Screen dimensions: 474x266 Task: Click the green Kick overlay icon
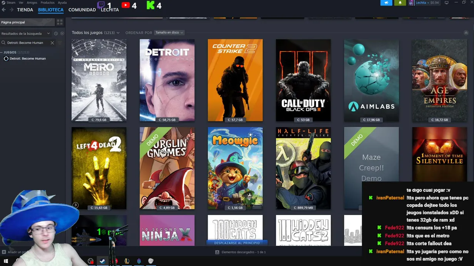(x=151, y=5)
